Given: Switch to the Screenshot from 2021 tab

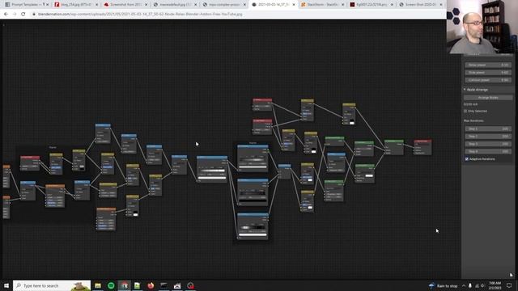Looking at the screenshot, I should click(126, 5).
